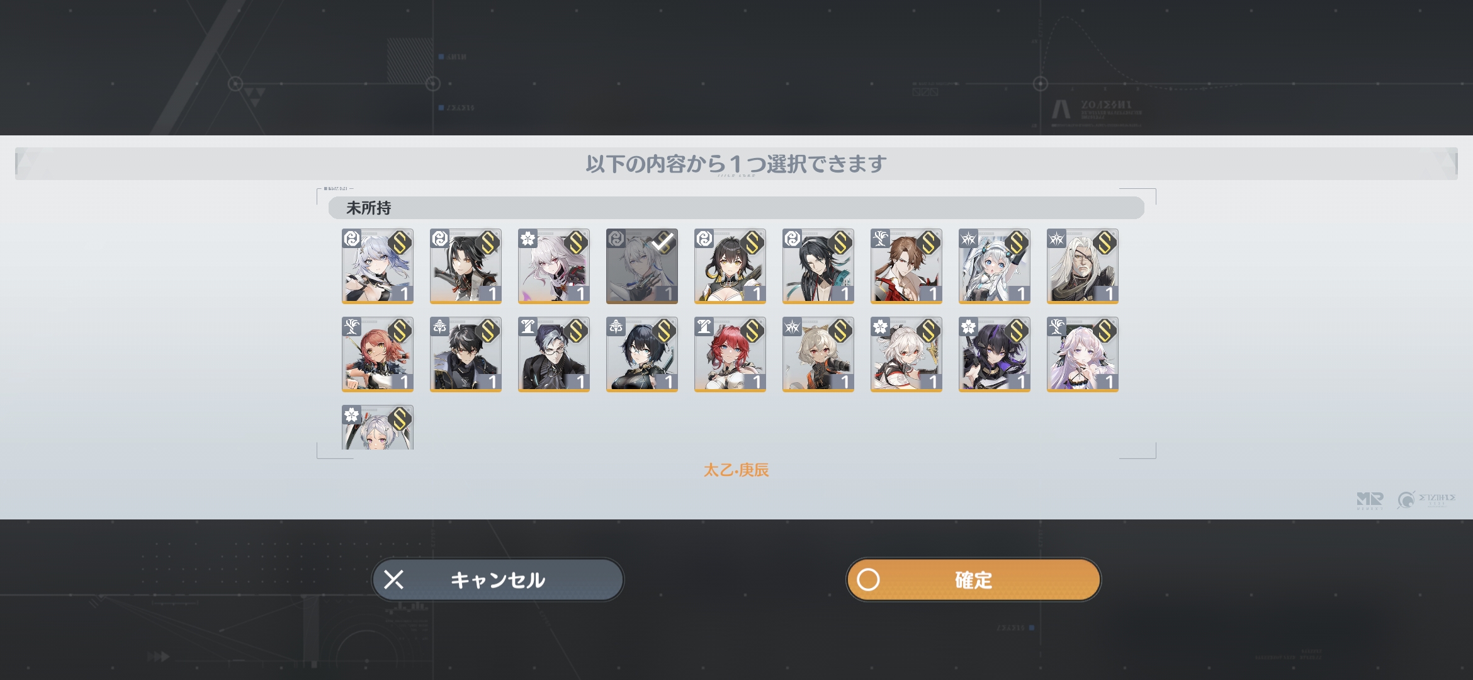The width and height of the screenshot is (1473, 680).
Task: Click the X icon on cancel button
Action: point(394,579)
